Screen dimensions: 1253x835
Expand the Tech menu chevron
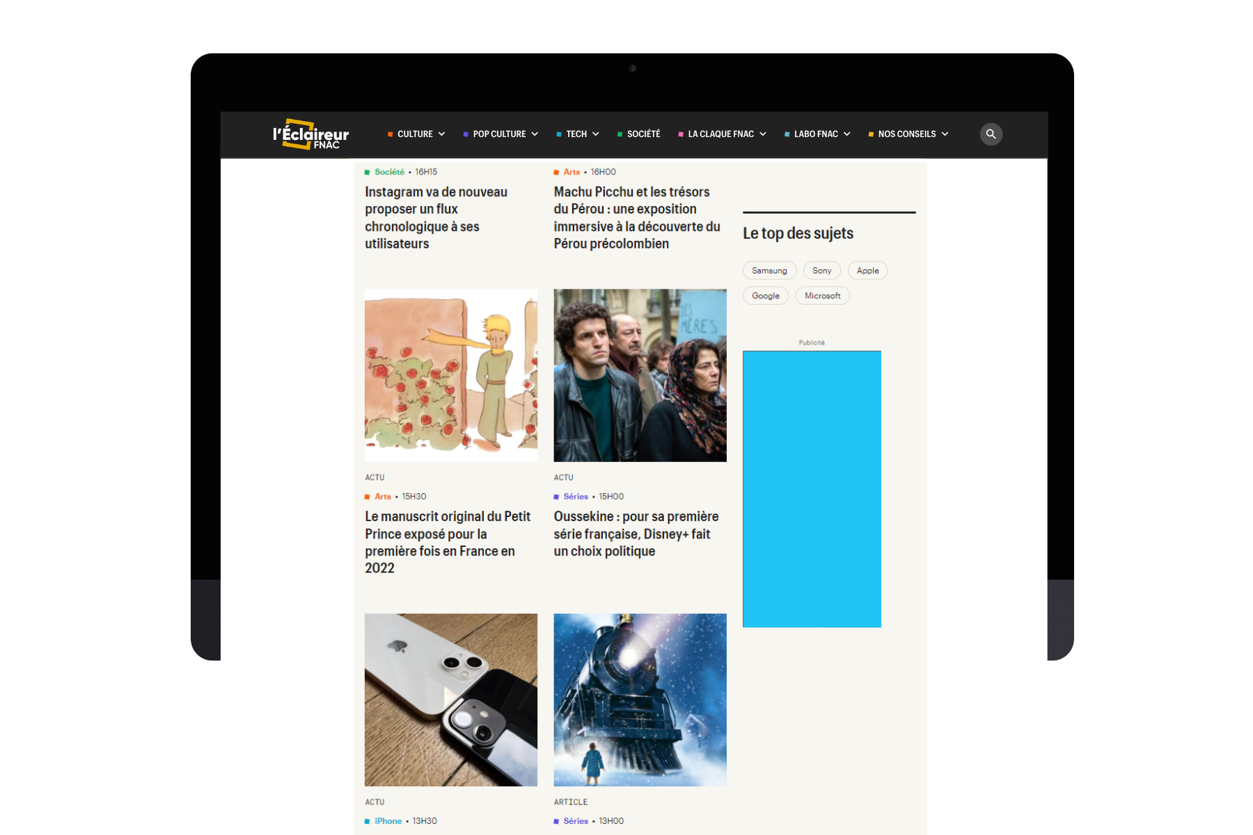(595, 134)
